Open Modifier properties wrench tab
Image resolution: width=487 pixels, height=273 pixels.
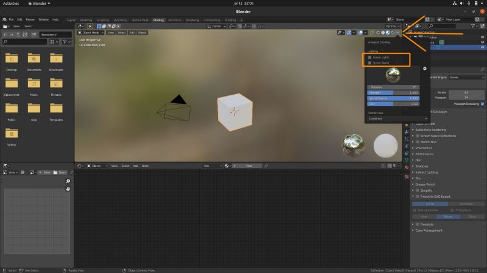[x=407, y=132]
